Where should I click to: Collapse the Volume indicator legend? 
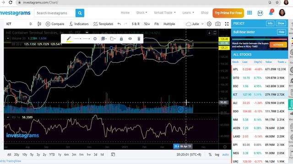pos(8,38)
